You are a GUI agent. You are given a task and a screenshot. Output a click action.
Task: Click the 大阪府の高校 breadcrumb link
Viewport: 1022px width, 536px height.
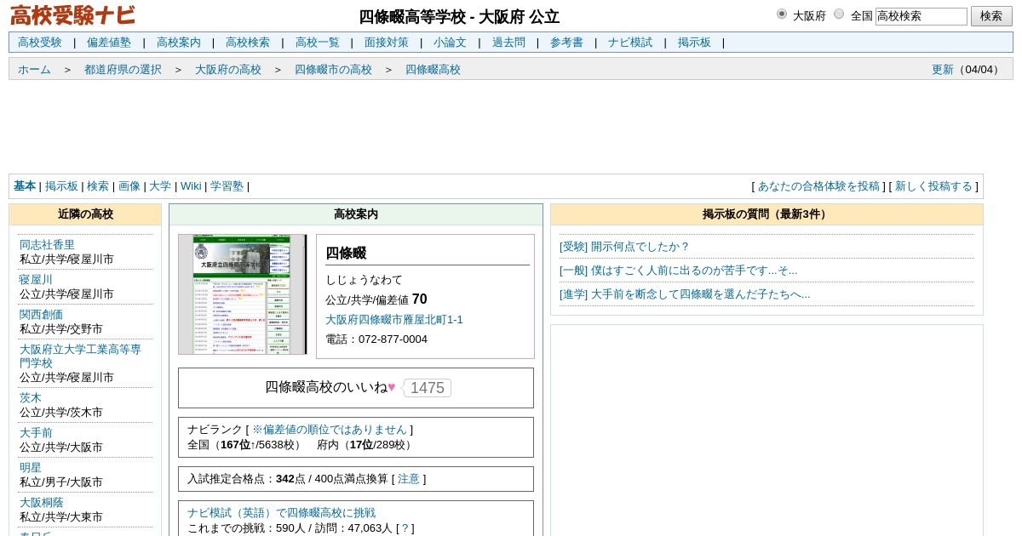tap(228, 70)
